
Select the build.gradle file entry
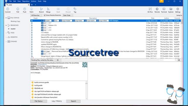point(38,85)
